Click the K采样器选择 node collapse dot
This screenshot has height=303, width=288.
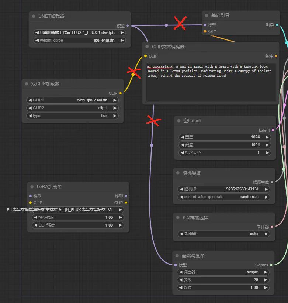click(178, 218)
